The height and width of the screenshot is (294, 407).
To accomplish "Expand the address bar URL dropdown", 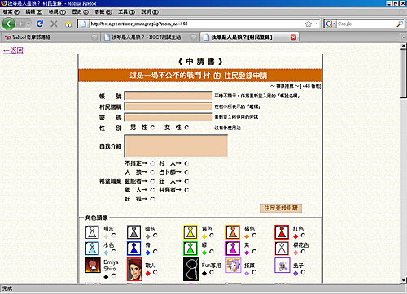I will pyautogui.click(x=317, y=24).
